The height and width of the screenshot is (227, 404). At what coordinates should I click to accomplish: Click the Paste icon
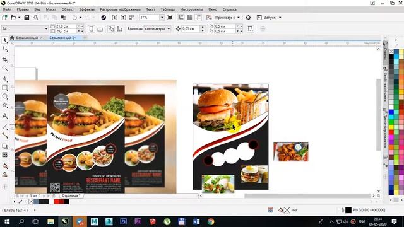(64, 18)
